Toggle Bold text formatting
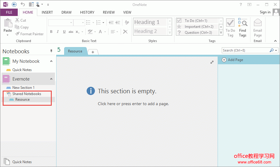 51,32
